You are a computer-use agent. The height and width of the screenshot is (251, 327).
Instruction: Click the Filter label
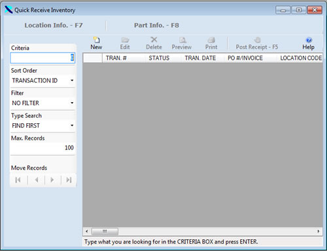coord(17,93)
